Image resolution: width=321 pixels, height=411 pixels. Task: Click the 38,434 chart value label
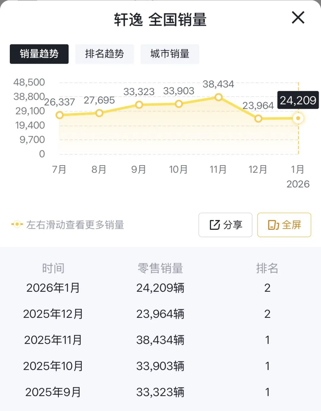pyautogui.click(x=218, y=84)
